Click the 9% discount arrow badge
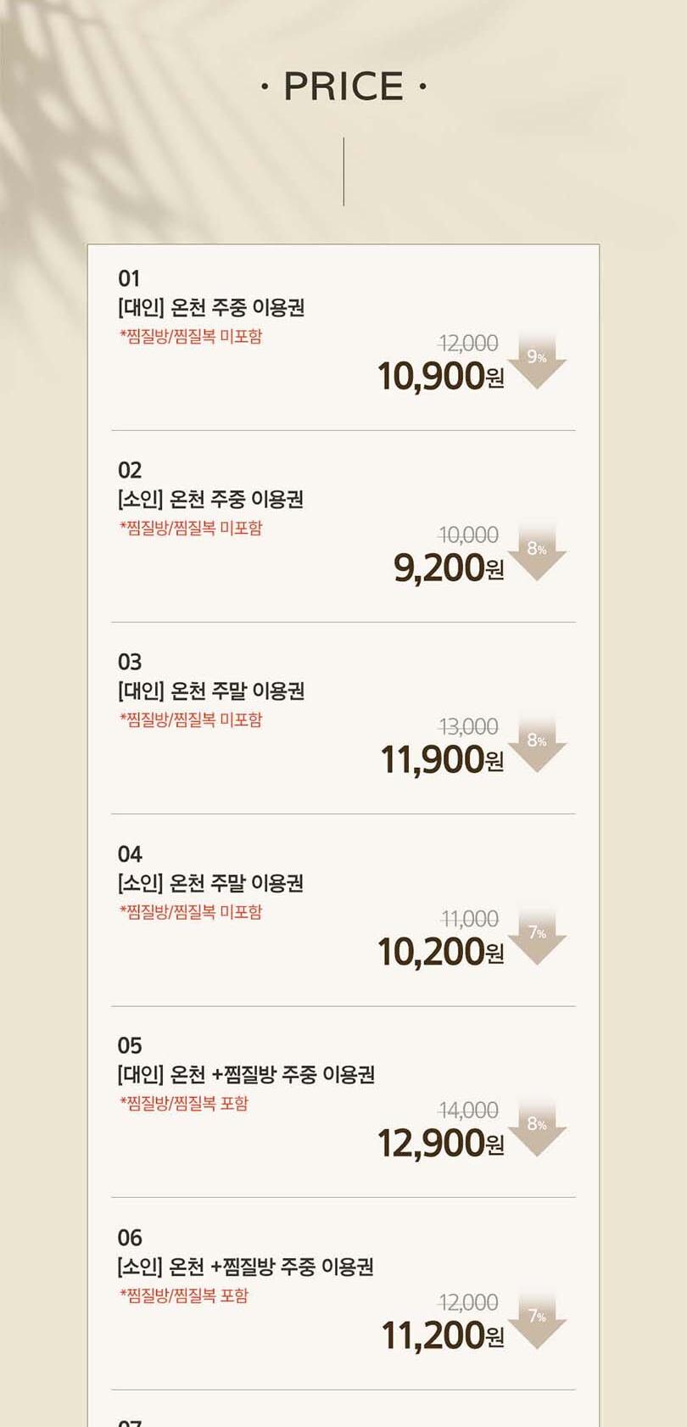This screenshot has height=1427, width=687. [536, 362]
